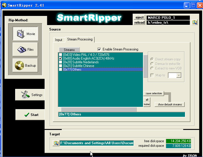Click required diskspace value 7.809.128 KB
Screen dimensions: 203x157
tap(178, 146)
